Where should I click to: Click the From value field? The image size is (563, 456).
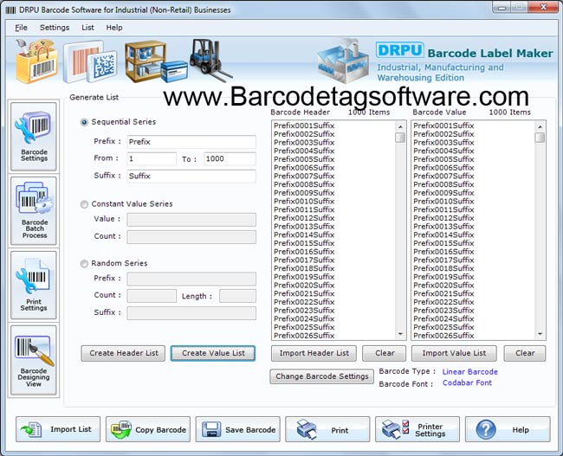(x=152, y=158)
